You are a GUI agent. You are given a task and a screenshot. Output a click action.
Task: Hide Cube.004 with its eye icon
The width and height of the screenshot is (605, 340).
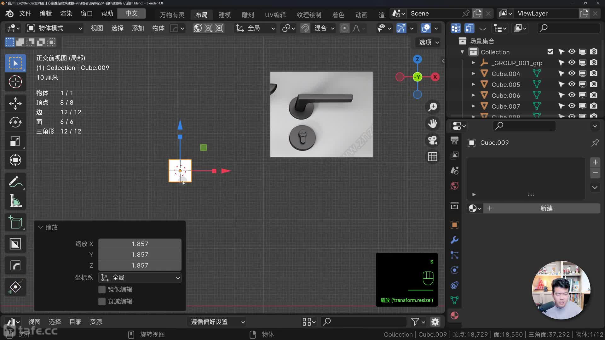click(x=572, y=73)
